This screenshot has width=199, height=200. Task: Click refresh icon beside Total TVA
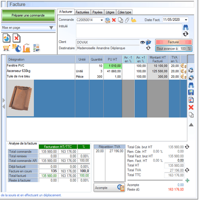point(187,170)
